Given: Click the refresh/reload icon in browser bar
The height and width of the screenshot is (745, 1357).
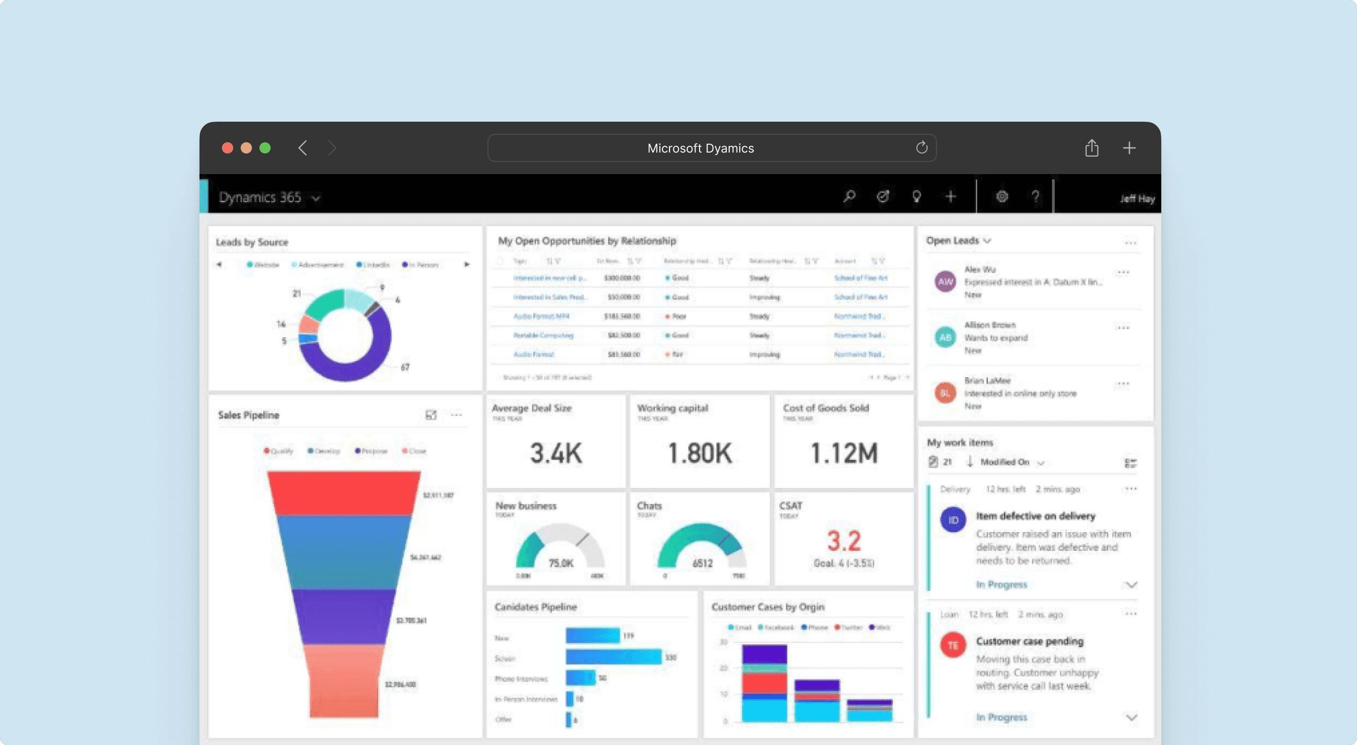Looking at the screenshot, I should [x=921, y=147].
